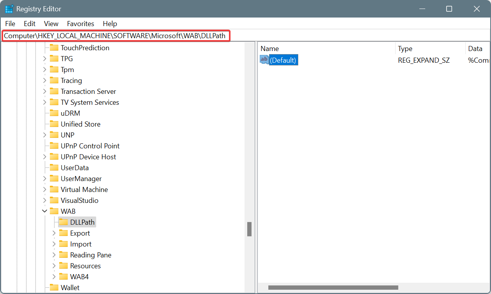Open the File menu
The width and height of the screenshot is (491, 294).
click(10, 24)
